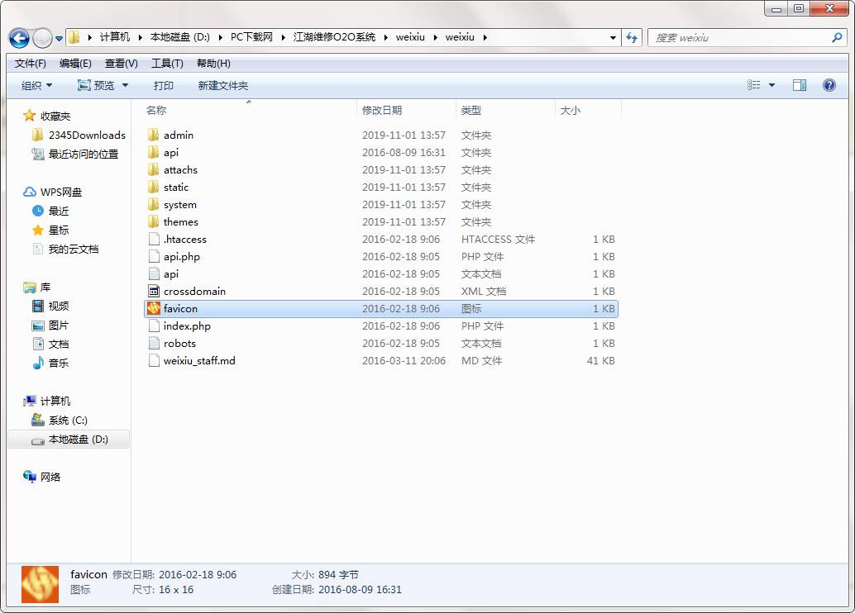This screenshot has width=855, height=613.
Task: Click the folder icon in address bar
Action: (74, 37)
